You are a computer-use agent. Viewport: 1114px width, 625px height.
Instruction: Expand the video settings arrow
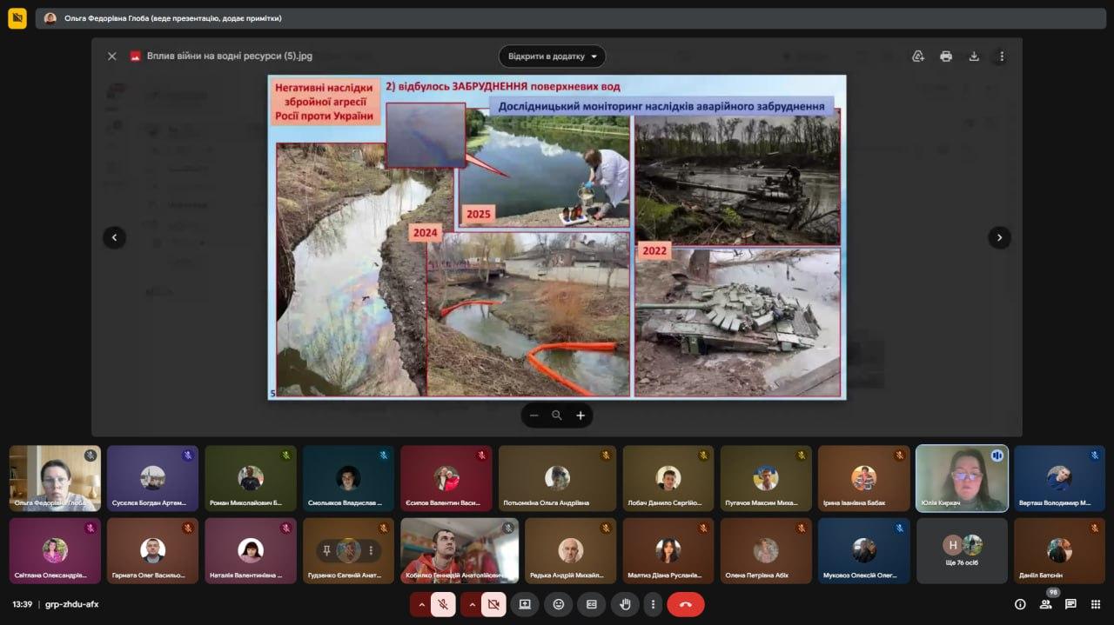[x=471, y=604]
